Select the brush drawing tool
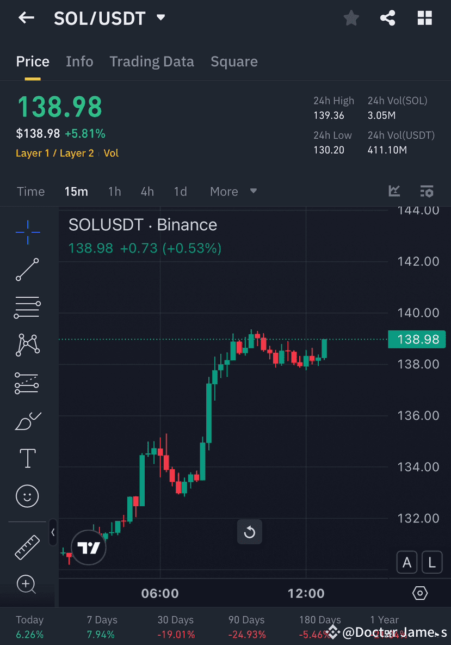This screenshot has height=645, width=451. [27, 420]
